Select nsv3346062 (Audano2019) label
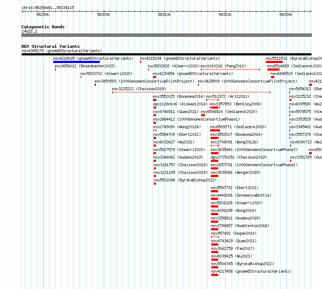 pos(178,157)
